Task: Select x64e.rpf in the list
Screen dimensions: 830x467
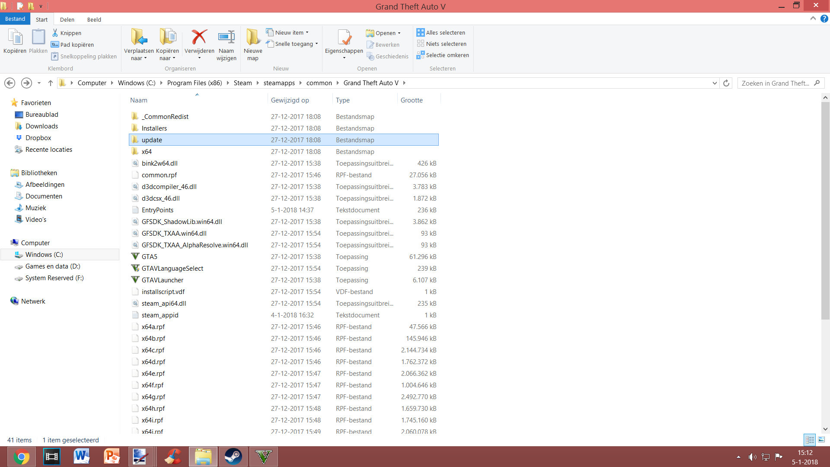Action: pos(284,374)
